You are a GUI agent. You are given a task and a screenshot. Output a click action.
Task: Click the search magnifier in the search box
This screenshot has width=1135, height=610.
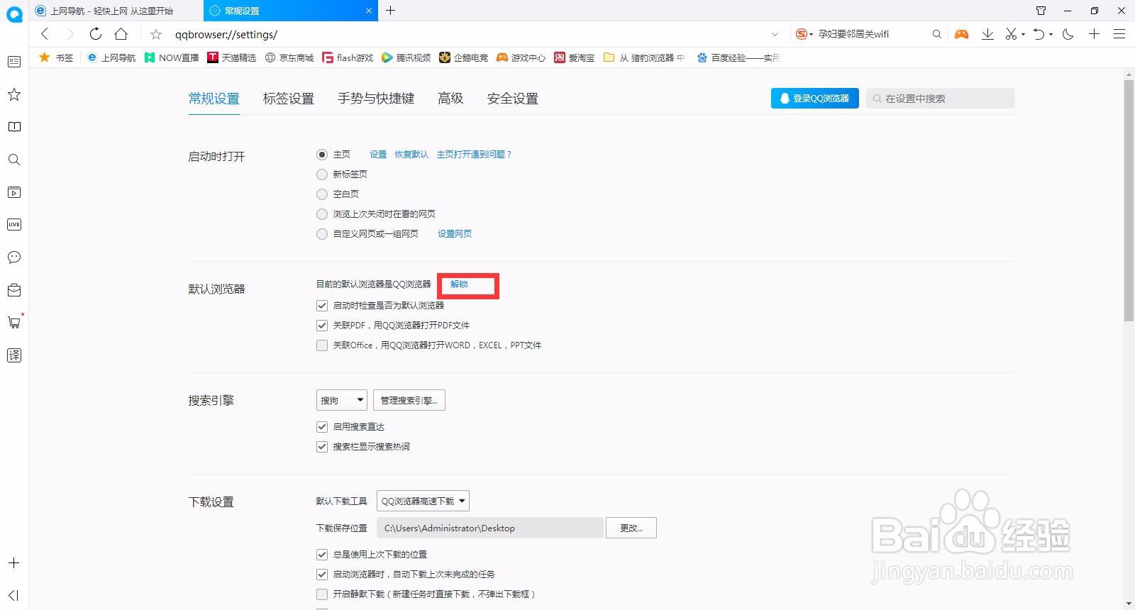coord(937,34)
